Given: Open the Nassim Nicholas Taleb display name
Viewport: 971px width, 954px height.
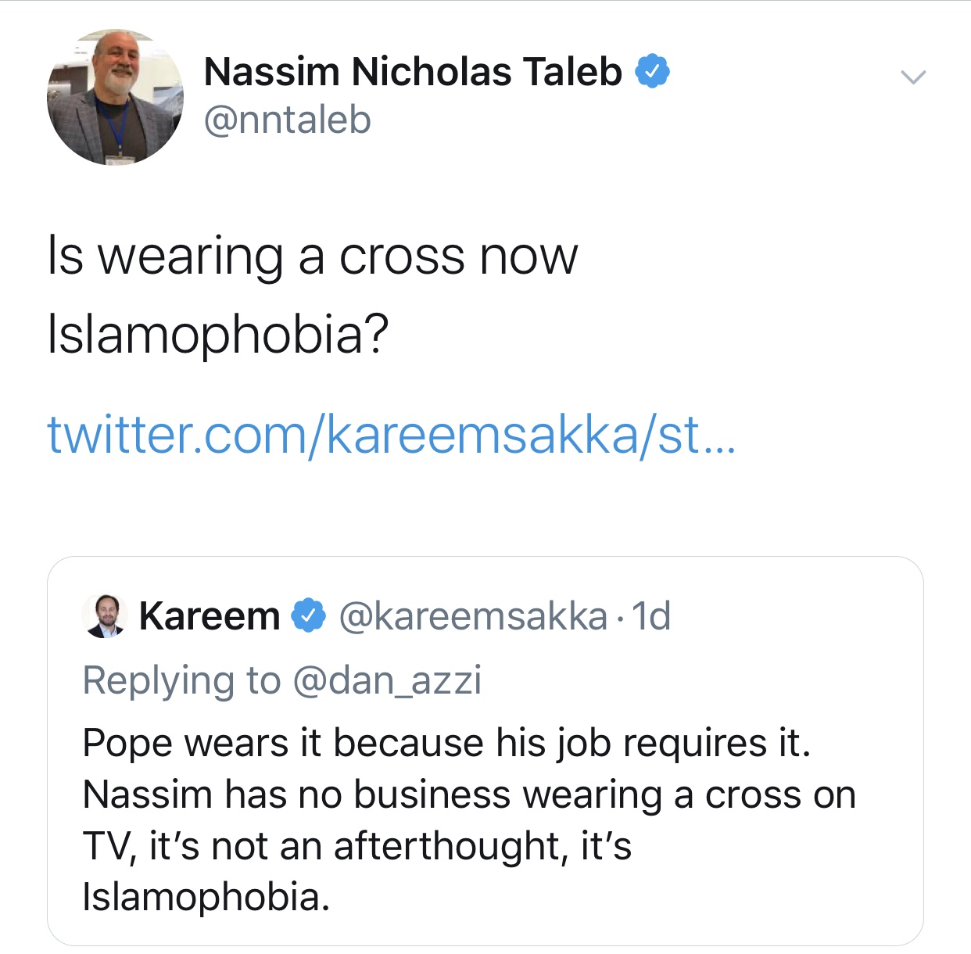Looking at the screenshot, I should [412, 72].
